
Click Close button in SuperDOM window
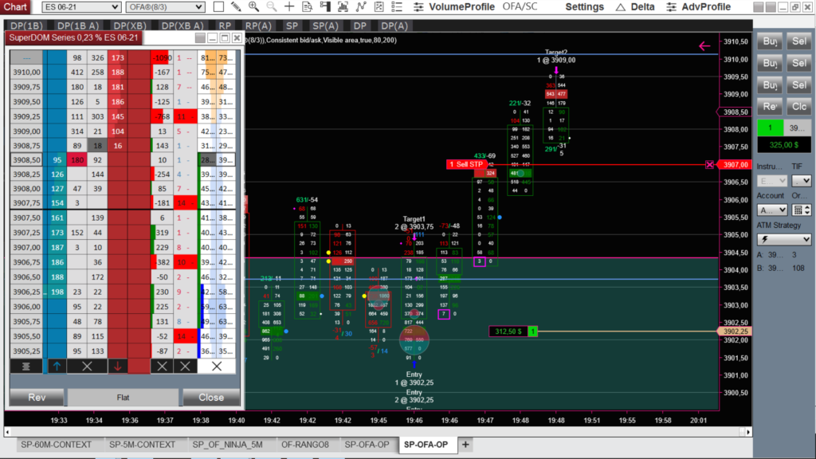coord(210,397)
